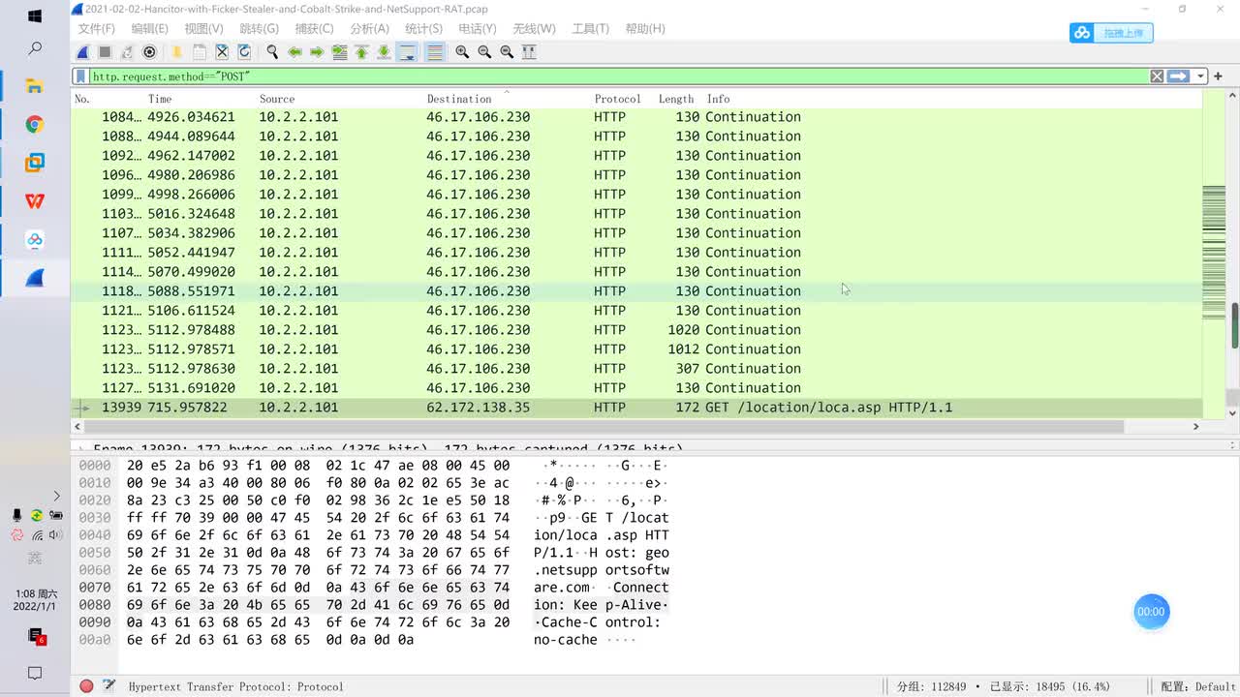
Task: Zoom in the packet text
Action: [462, 52]
